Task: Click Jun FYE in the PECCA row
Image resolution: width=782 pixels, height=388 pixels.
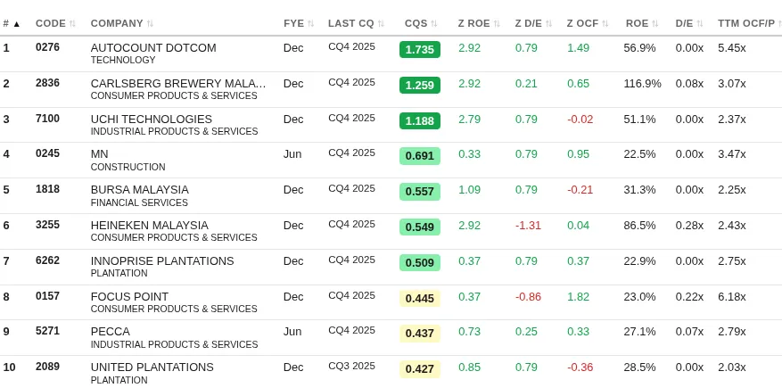Action: click(x=292, y=332)
